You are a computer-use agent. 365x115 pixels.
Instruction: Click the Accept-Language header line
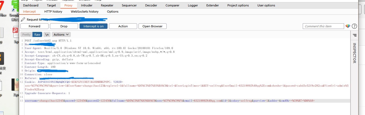[x=86, y=56]
